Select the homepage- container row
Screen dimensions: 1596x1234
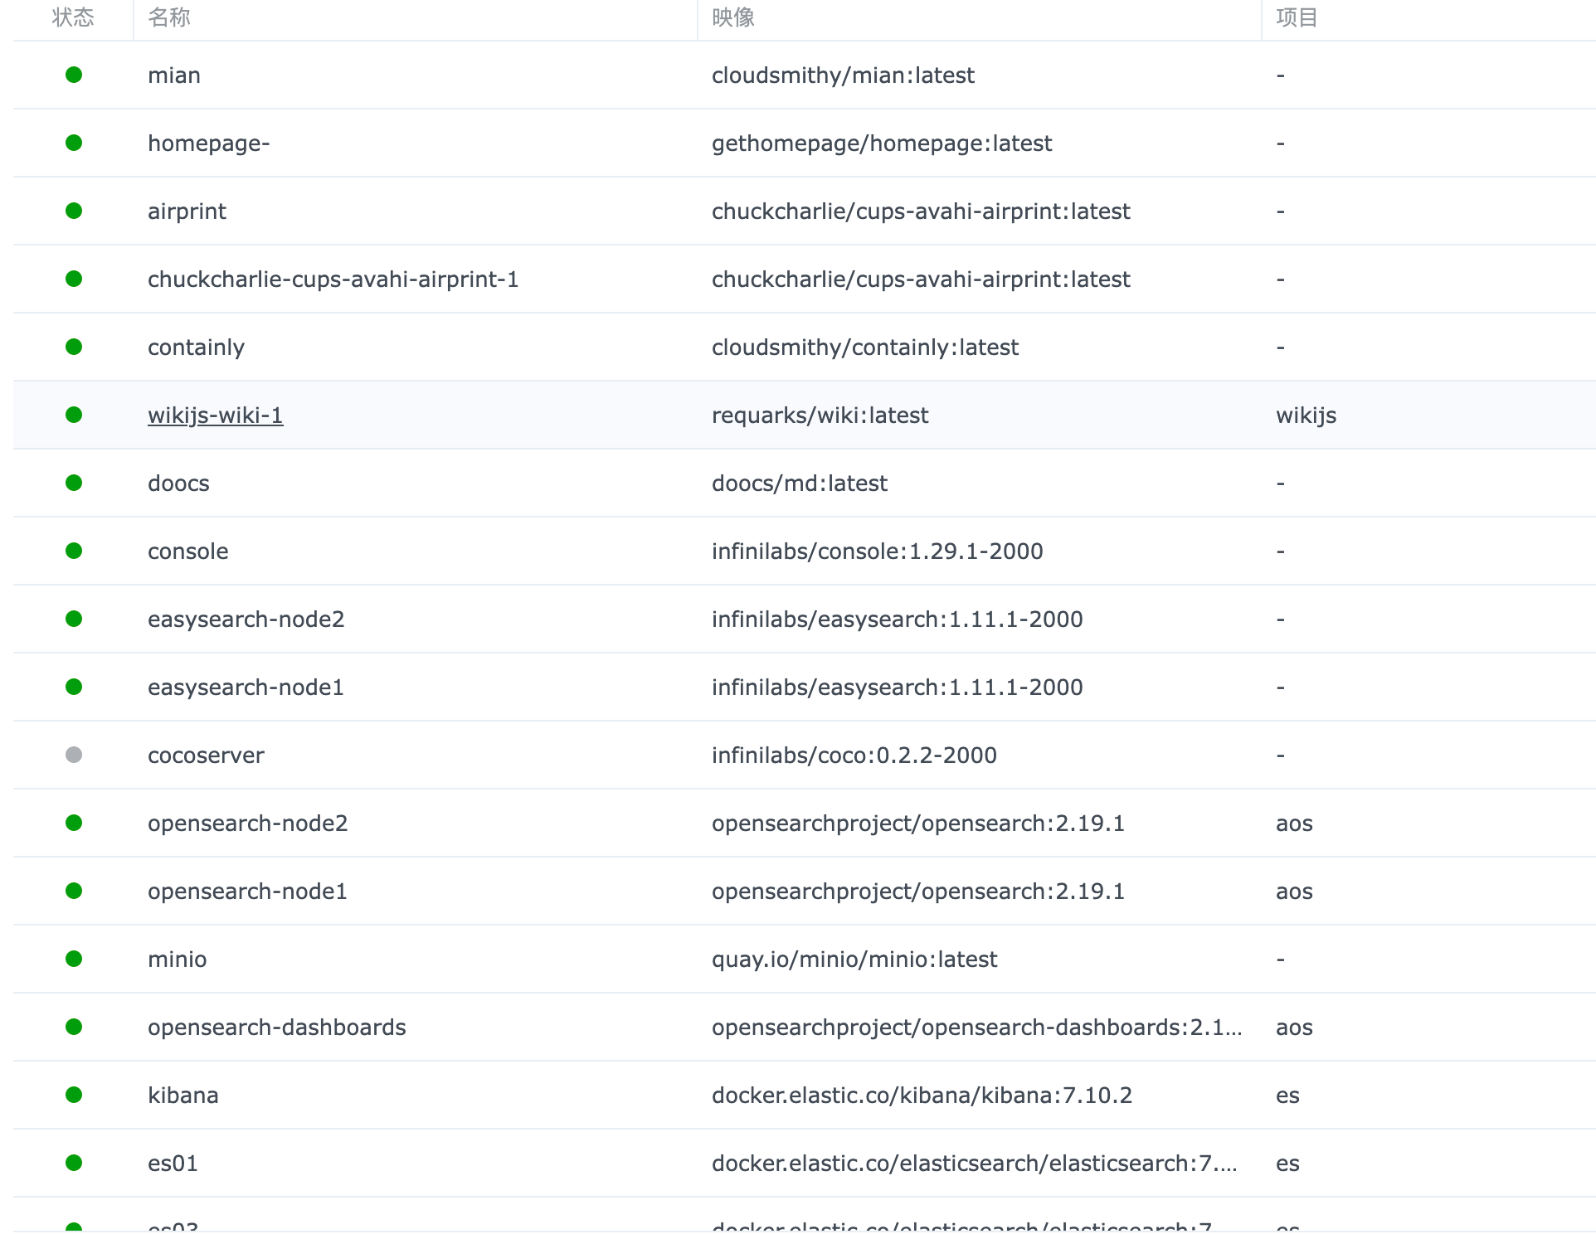coord(209,143)
